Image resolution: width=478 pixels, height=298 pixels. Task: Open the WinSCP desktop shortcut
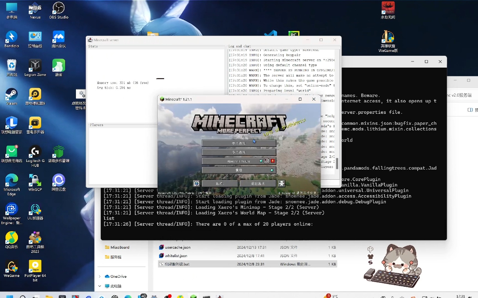[x=35, y=183]
